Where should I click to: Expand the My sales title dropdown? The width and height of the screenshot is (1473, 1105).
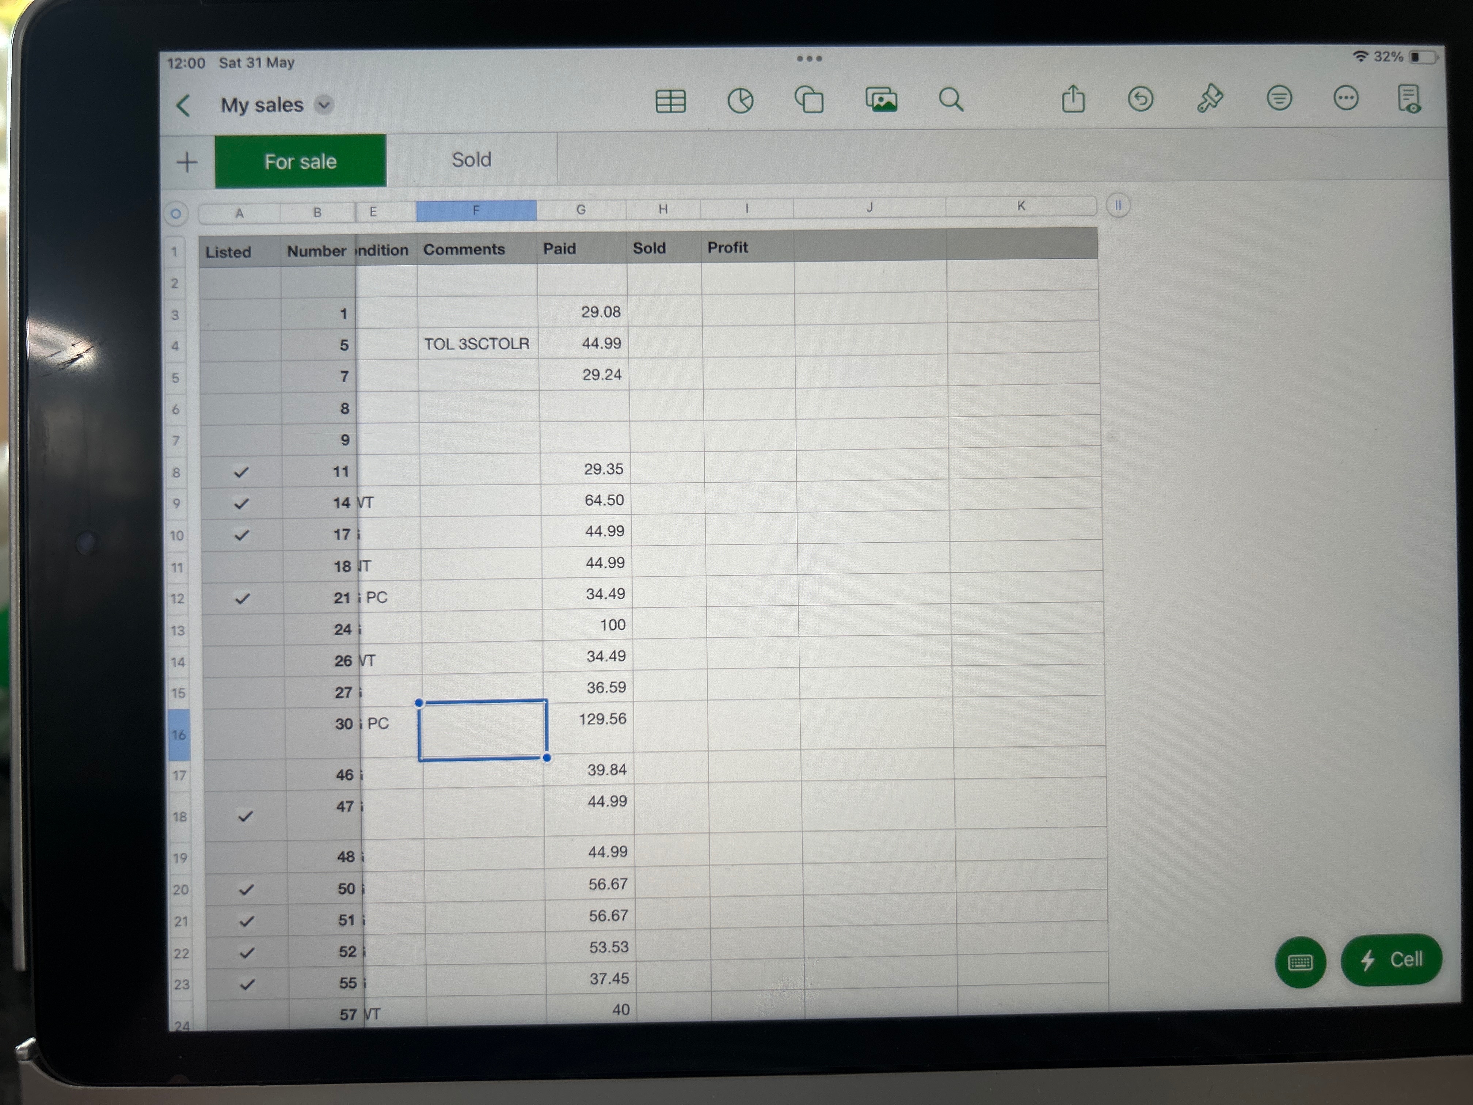324,105
